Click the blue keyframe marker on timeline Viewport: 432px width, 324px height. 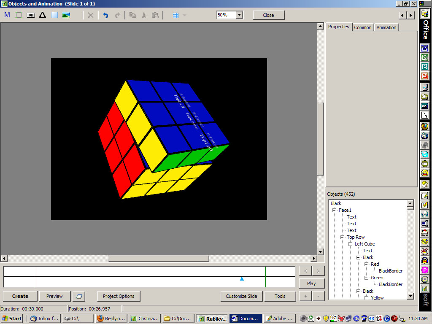pyautogui.click(x=242, y=279)
